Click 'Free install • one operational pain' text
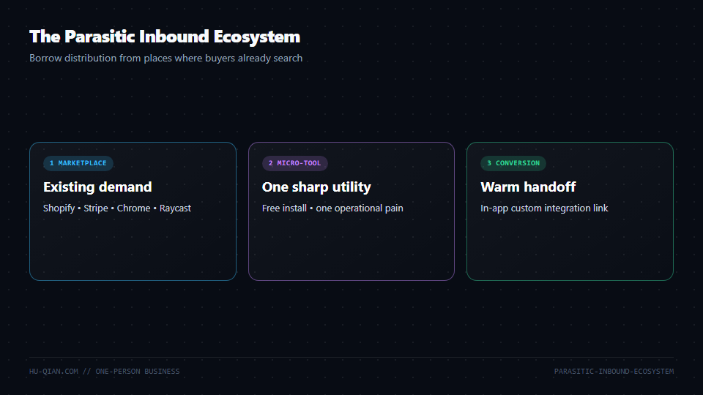The image size is (703, 395). coord(332,208)
